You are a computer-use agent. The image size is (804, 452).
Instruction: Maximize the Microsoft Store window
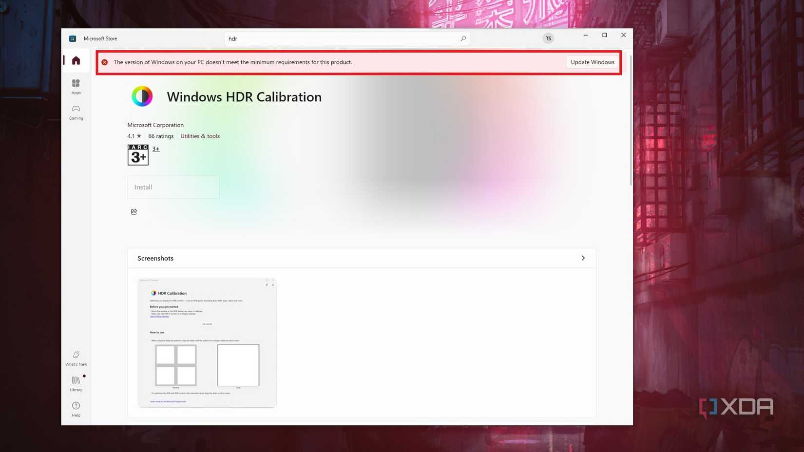point(605,35)
